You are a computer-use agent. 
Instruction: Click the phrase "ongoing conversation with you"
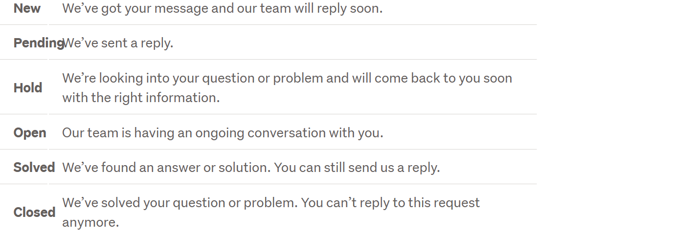(x=289, y=133)
